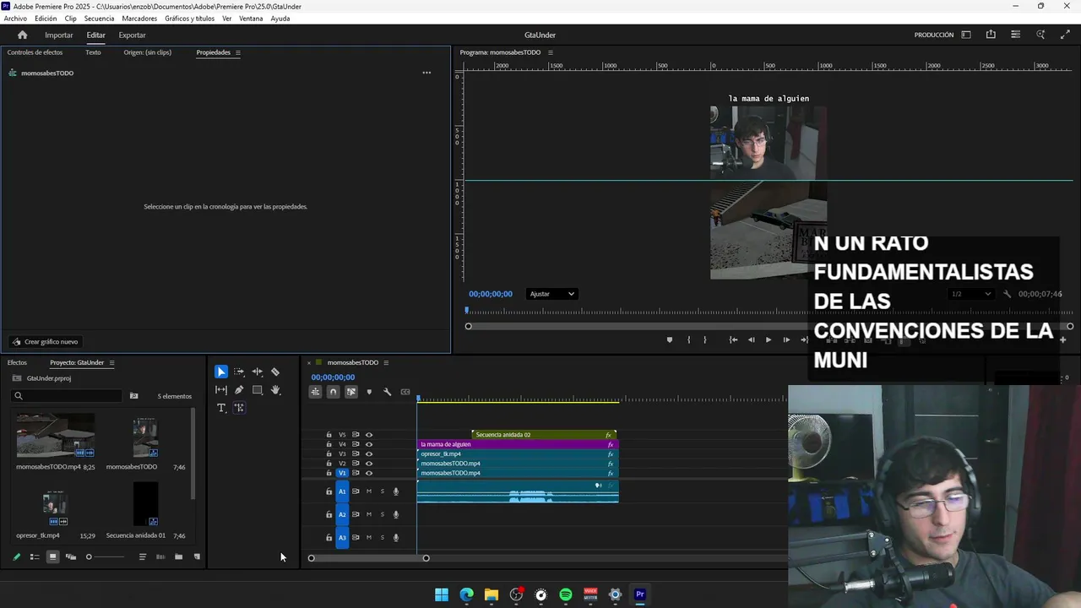Image resolution: width=1081 pixels, height=608 pixels.
Task: Open the three-dots options for momosabesTODO
Action: point(426,73)
